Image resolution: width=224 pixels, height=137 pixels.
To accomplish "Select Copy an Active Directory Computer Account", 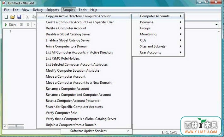I will click(84, 16).
